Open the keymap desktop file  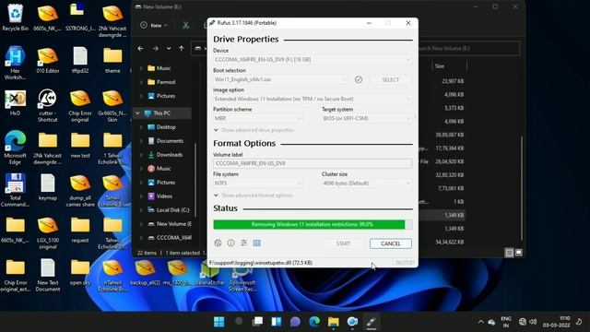coord(48,187)
